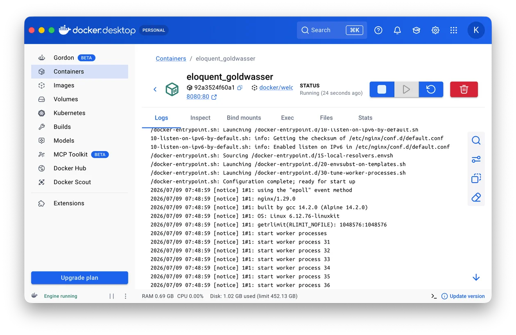Open notifications bell icon
The image size is (516, 335).
397,30
